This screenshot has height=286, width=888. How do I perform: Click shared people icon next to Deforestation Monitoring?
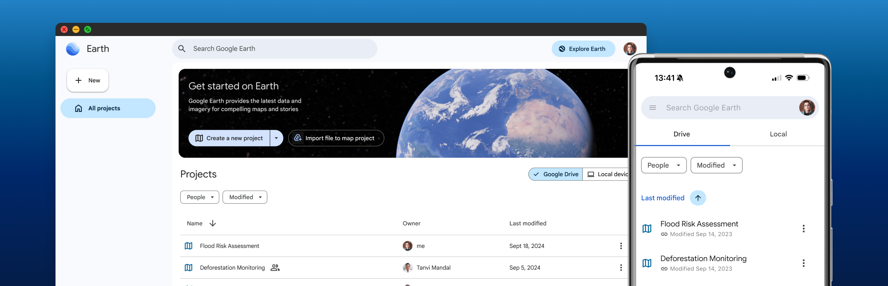pyautogui.click(x=275, y=268)
